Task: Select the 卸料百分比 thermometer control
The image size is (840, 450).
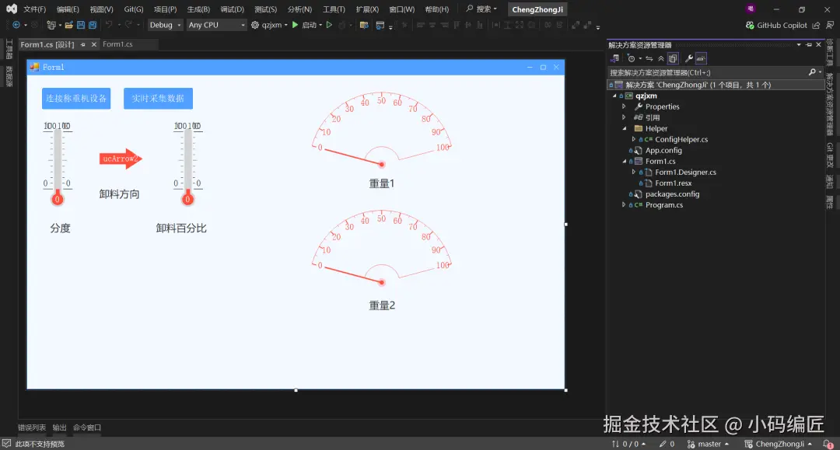Action: 187,163
